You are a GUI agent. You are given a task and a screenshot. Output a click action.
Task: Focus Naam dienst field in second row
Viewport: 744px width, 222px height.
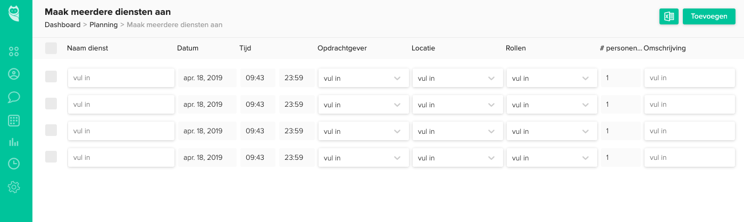(x=121, y=104)
